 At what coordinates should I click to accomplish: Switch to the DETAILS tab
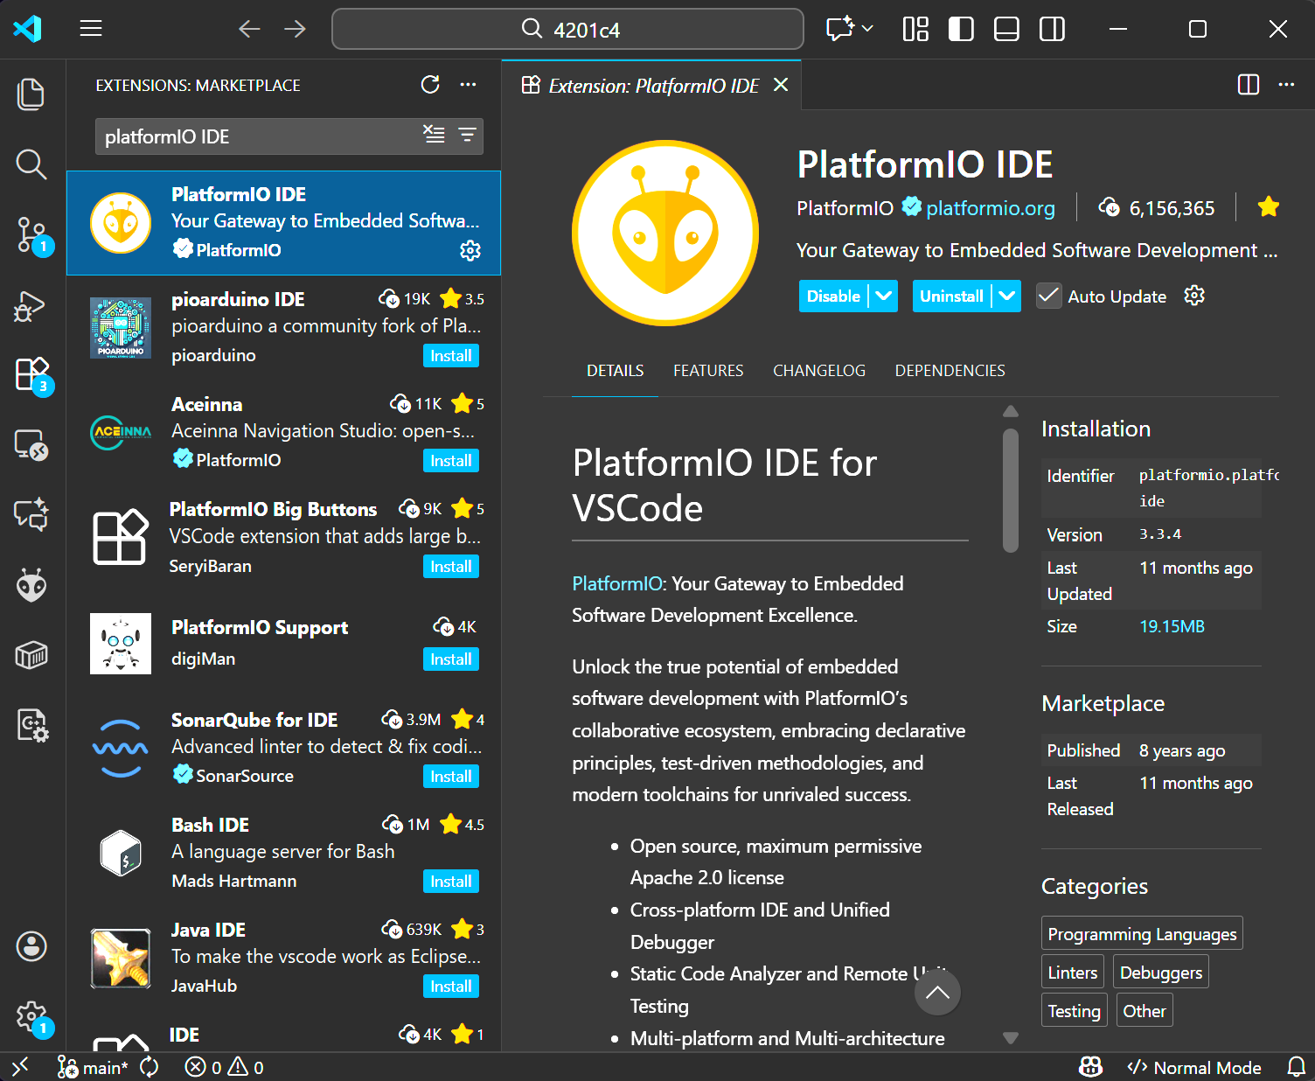[615, 371]
